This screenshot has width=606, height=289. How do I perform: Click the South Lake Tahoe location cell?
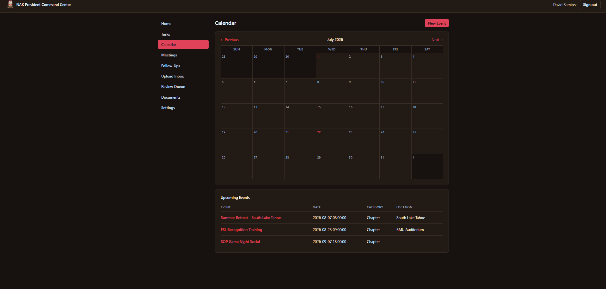coord(411,218)
